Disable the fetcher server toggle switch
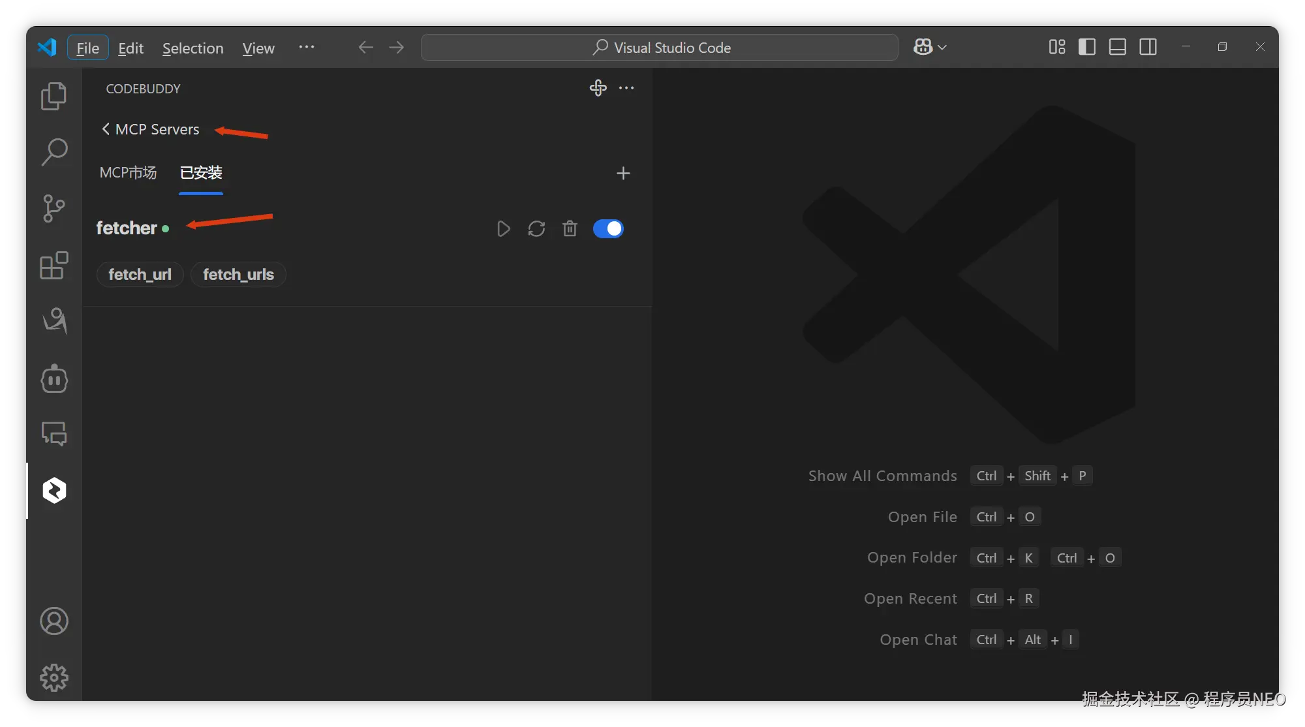Screen dimensions: 1305x727 click(x=608, y=228)
